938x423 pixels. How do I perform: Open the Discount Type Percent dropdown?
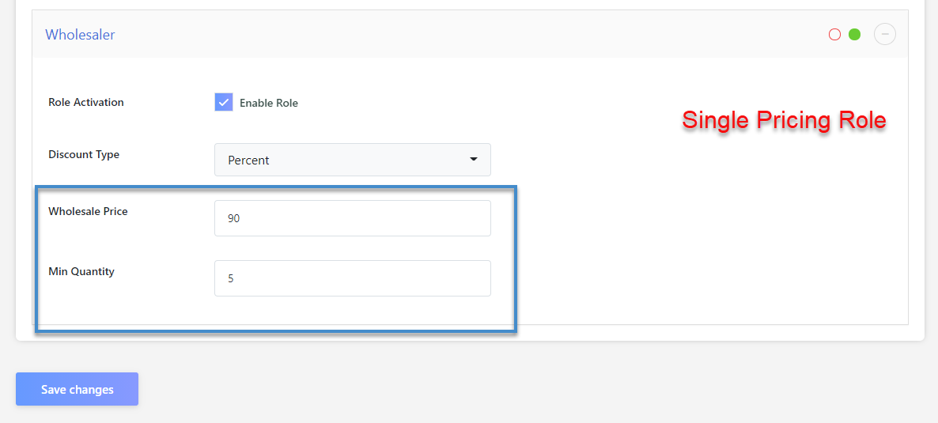point(352,160)
